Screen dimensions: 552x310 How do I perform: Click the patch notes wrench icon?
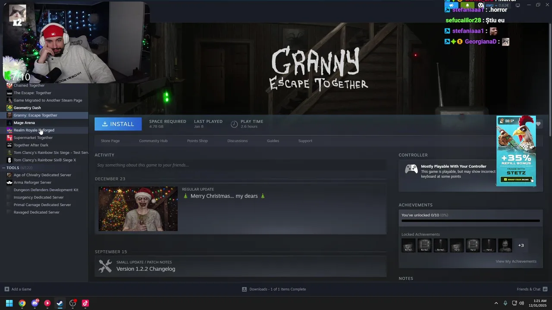pos(105,266)
